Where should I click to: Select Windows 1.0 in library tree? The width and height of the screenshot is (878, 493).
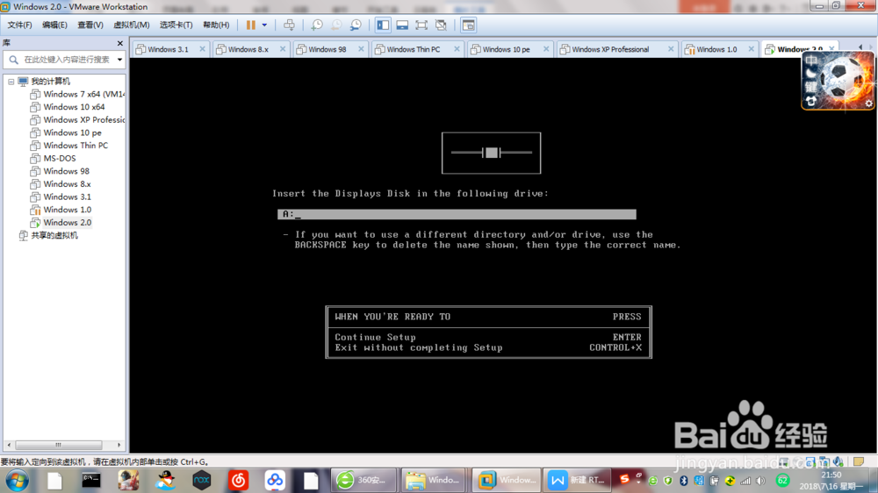[68, 210]
